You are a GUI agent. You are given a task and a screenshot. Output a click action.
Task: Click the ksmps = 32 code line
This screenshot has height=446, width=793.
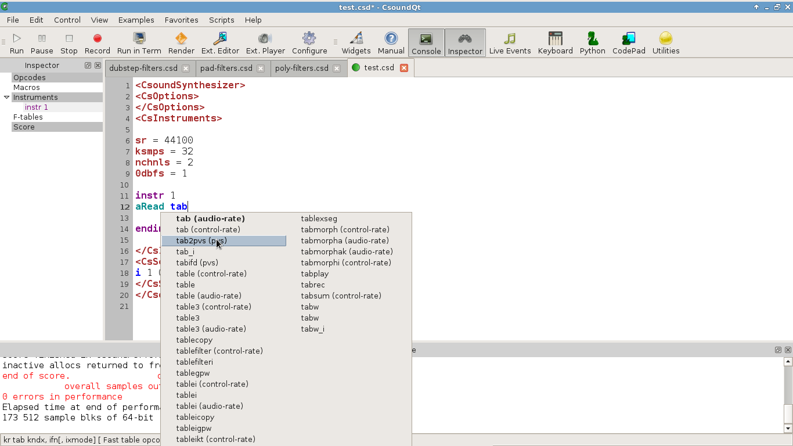pos(164,152)
